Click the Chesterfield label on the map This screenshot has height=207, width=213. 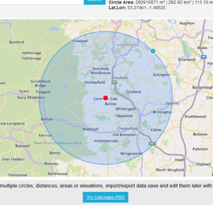127,128
